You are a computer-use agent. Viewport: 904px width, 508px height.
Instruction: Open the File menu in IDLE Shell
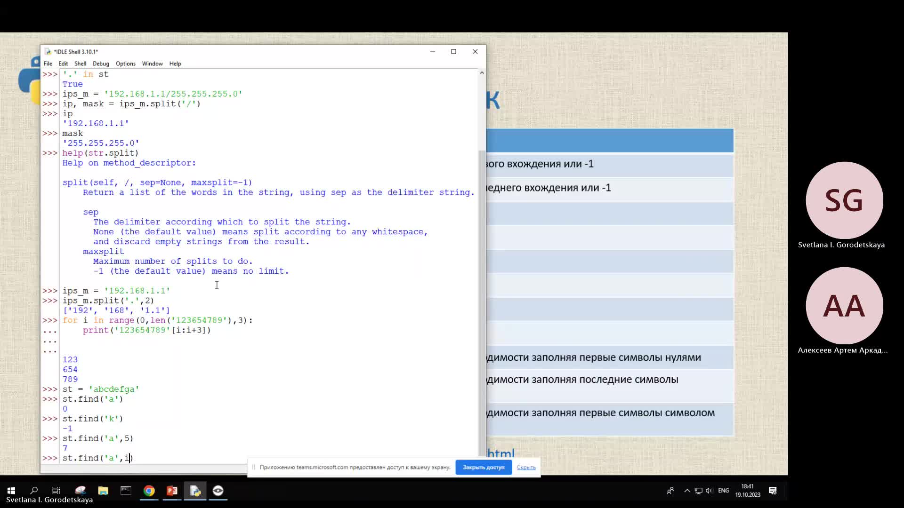tap(48, 63)
